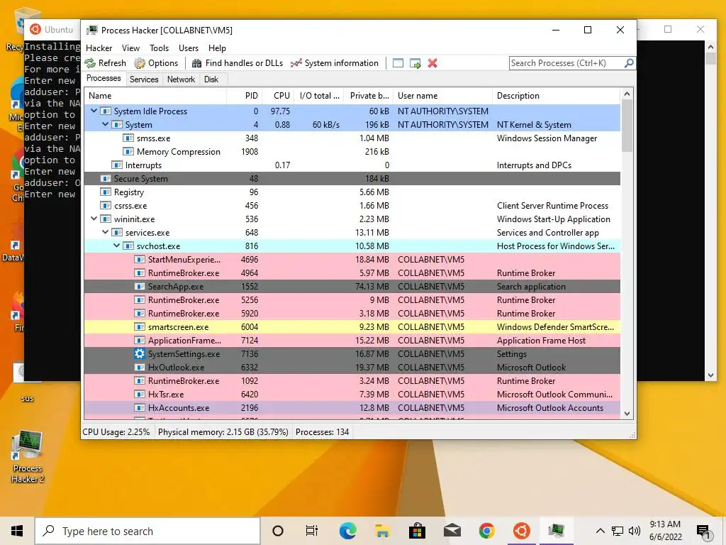
Task: Open the Tools menu
Action: 159,48
